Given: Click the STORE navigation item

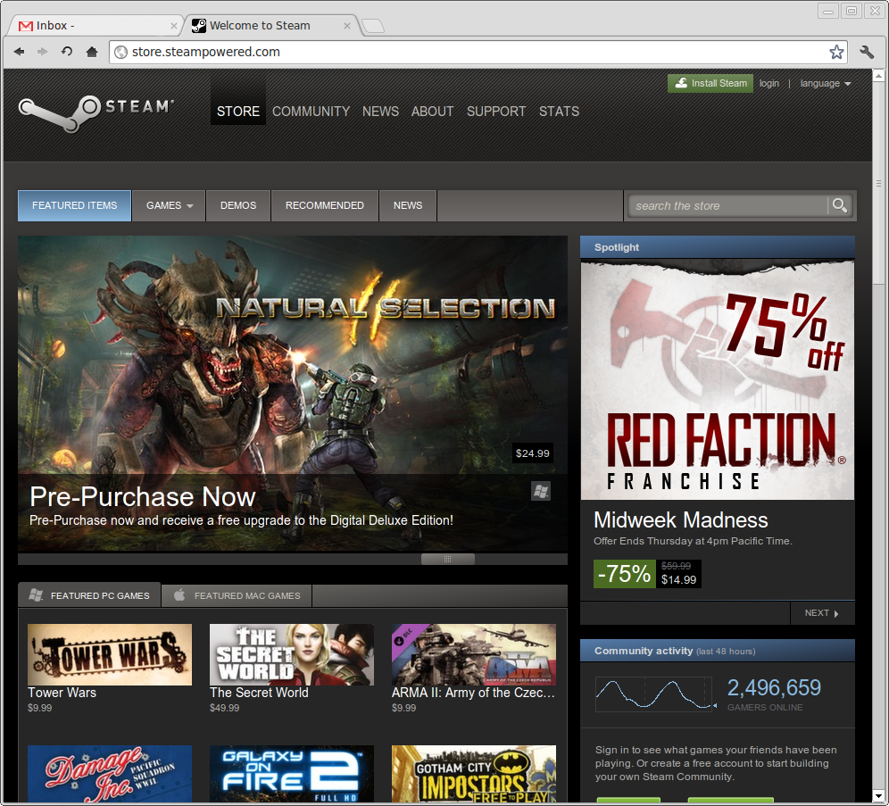Looking at the screenshot, I should pos(238,111).
